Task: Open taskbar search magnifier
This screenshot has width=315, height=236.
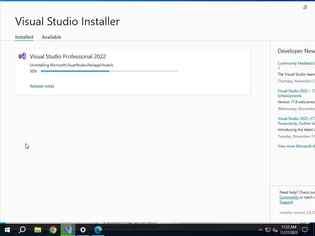Action: (x=22, y=230)
